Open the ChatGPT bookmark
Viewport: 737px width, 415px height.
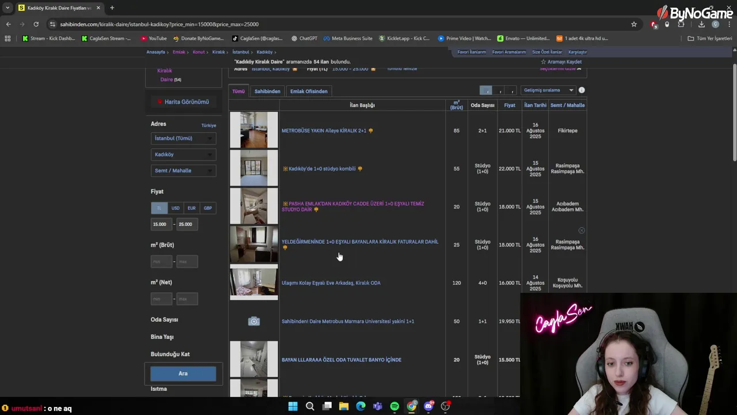(x=304, y=39)
